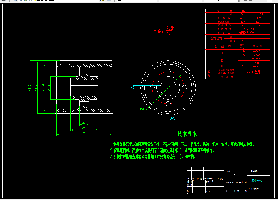Select pressure angle value 20°

pyautogui.click(x=259, y=18)
